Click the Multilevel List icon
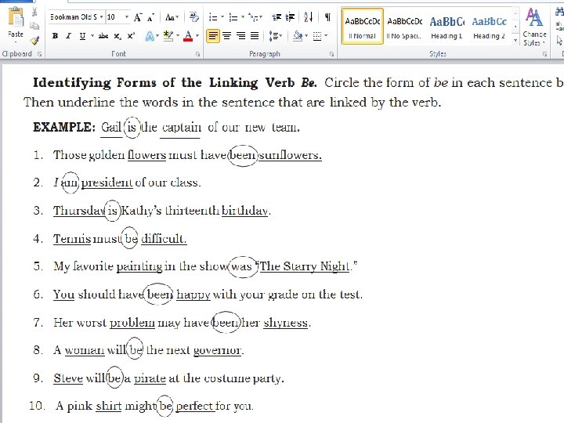The height and width of the screenshot is (423, 564). click(x=254, y=17)
